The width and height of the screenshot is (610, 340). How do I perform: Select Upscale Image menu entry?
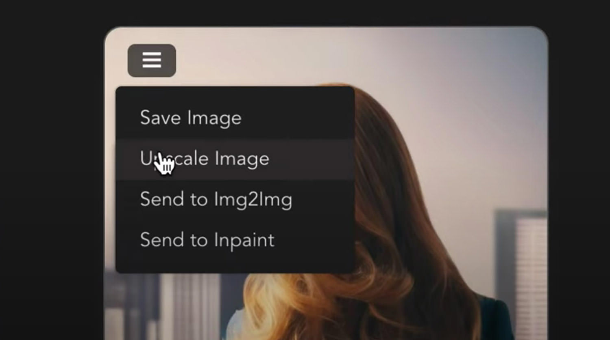235,159
